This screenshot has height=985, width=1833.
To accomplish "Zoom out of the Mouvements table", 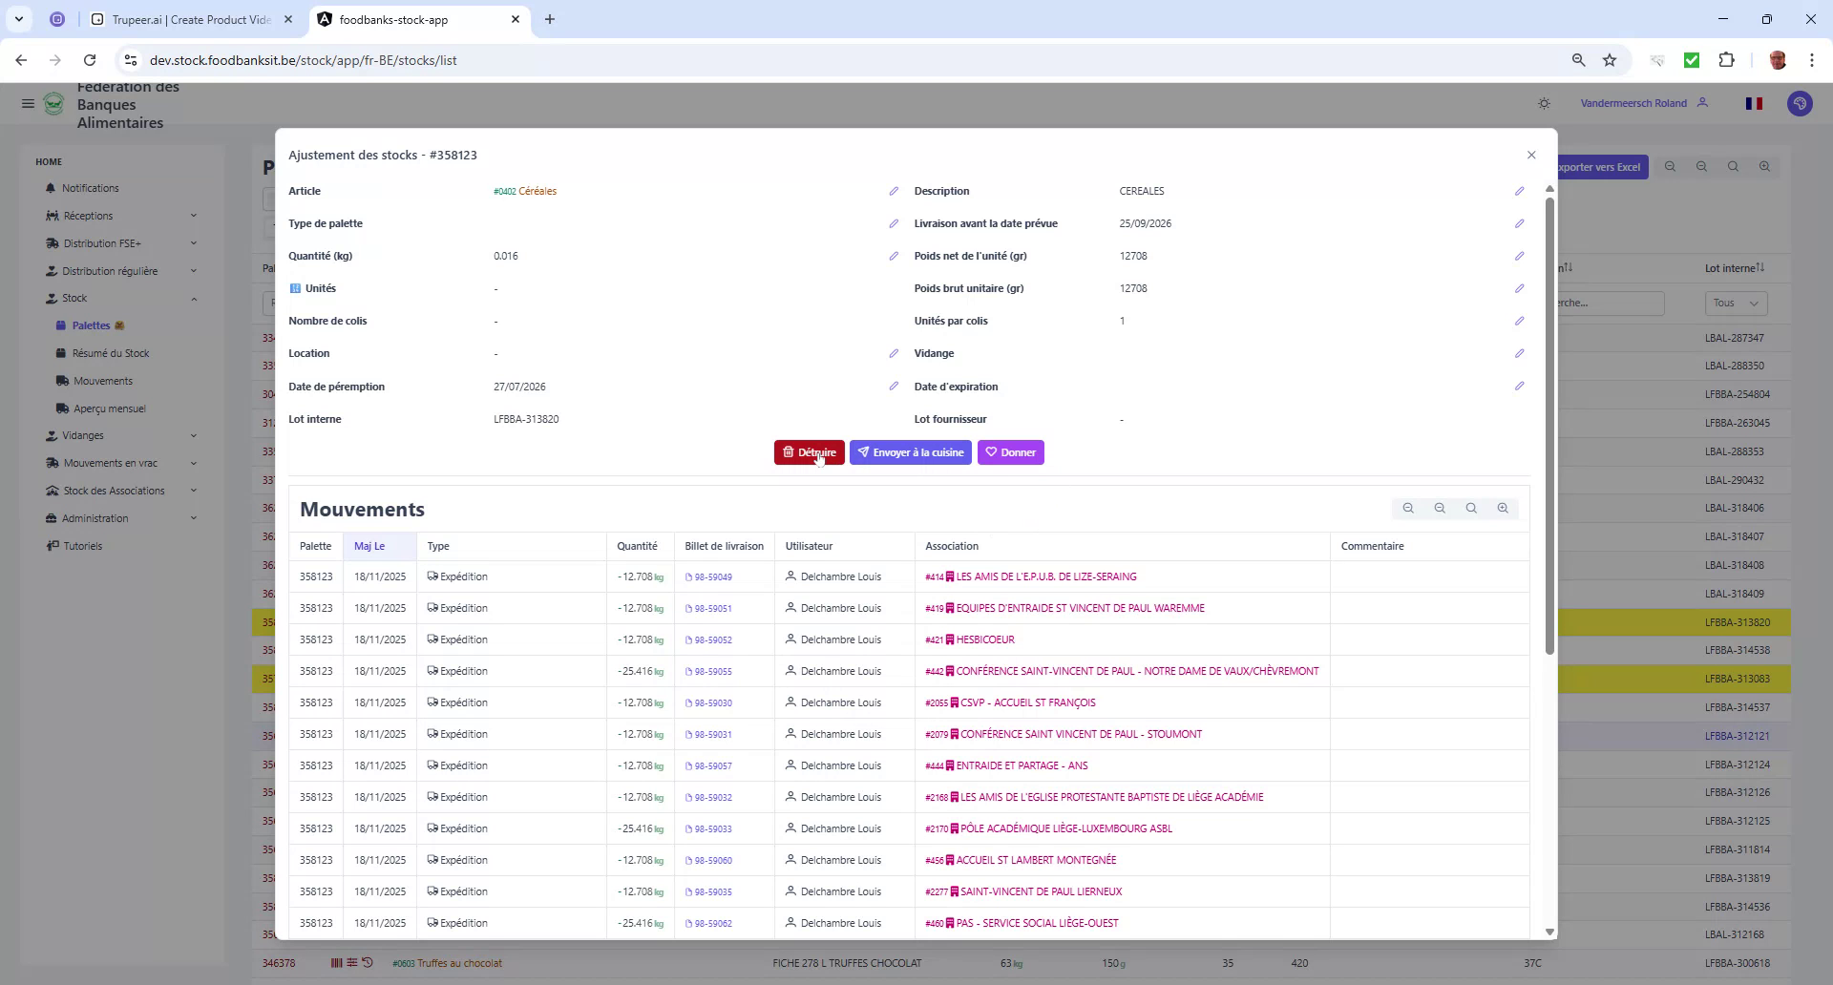I will [x=1439, y=508].
